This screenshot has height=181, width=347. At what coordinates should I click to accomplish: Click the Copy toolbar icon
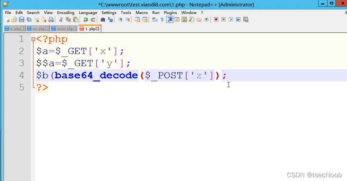[69, 20]
